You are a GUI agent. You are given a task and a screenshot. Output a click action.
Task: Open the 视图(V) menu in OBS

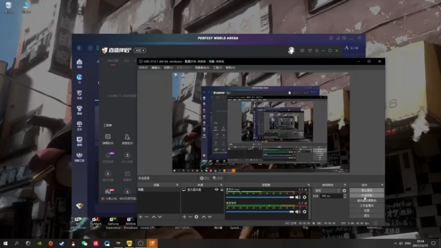coord(169,68)
